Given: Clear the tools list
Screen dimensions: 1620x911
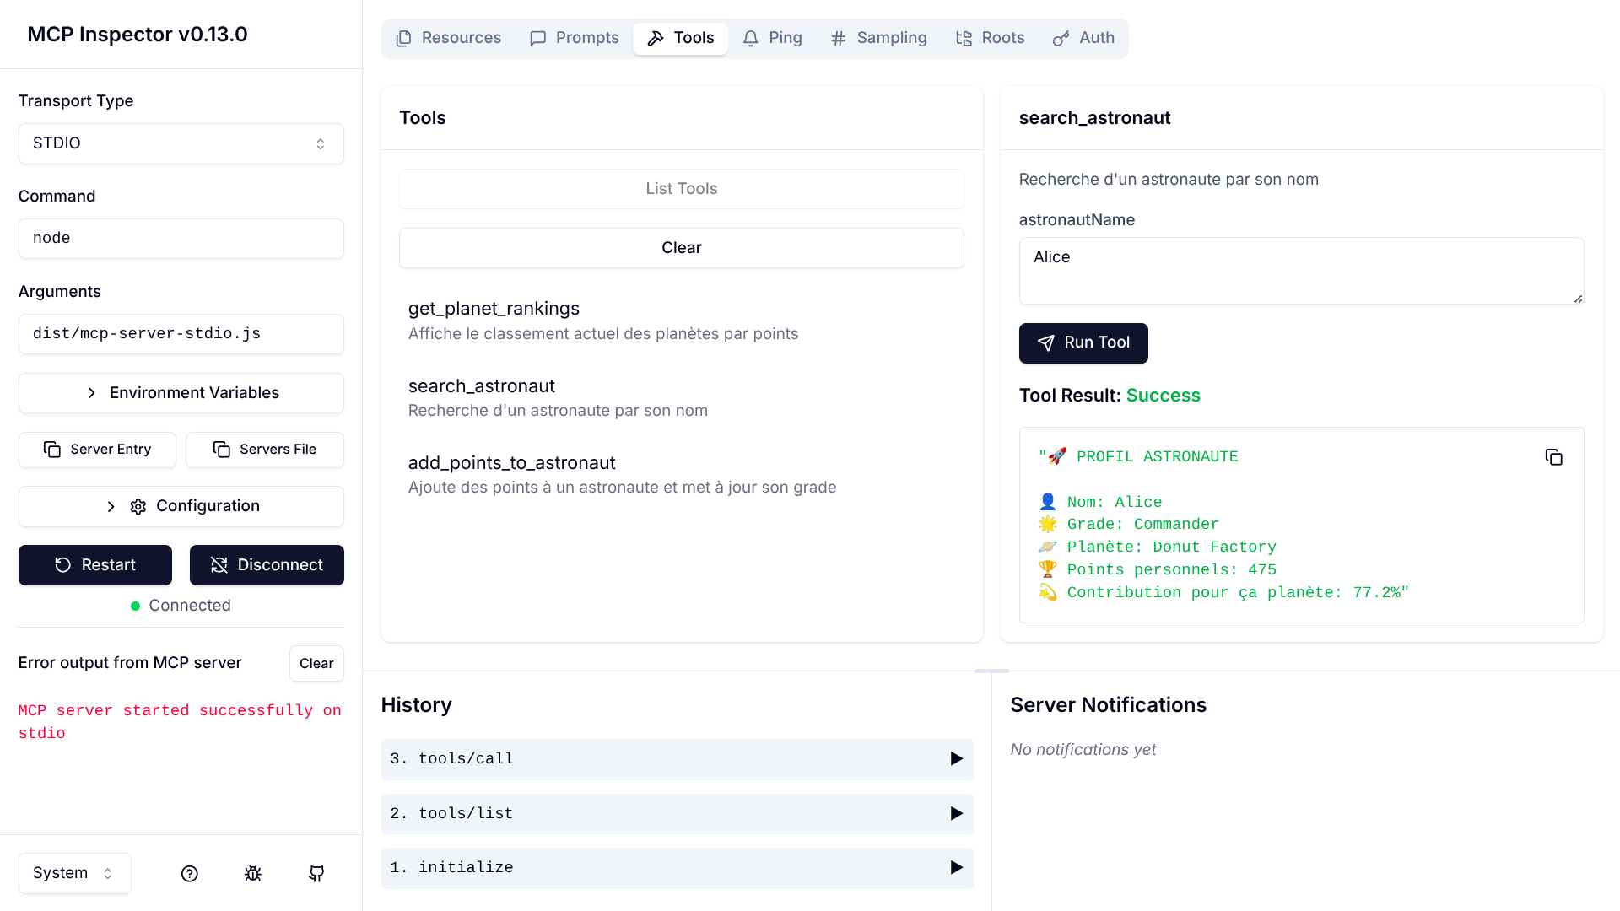Looking at the screenshot, I should [x=682, y=248].
